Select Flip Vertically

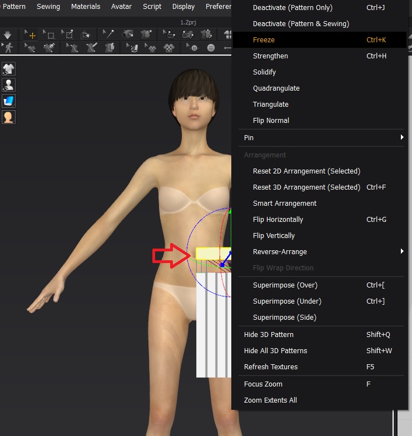tap(319, 236)
